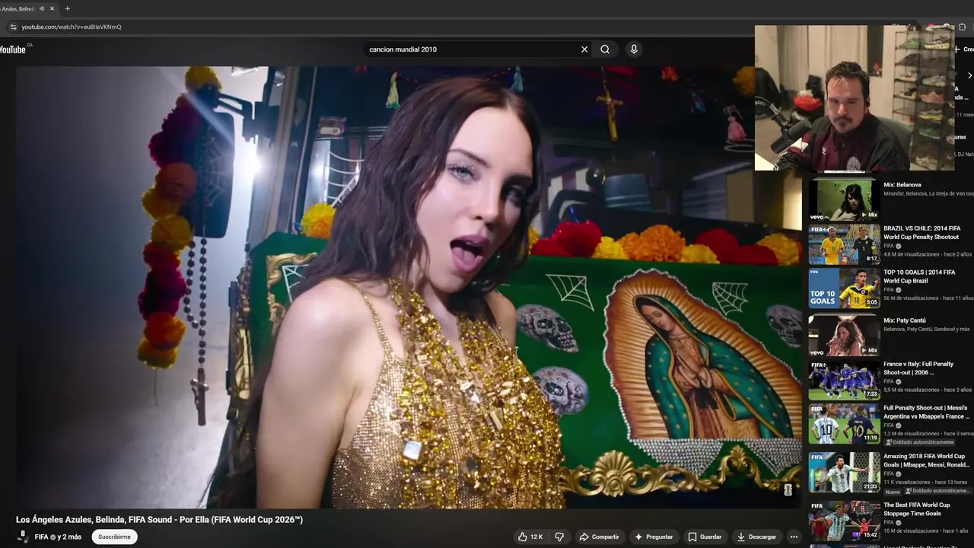
Task: Save video using Guardar button
Action: [x=705, y=537]
